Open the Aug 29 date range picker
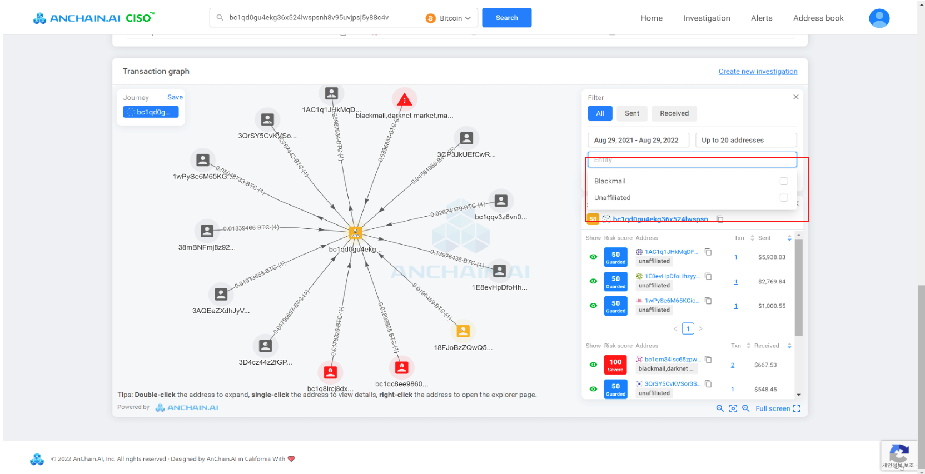 (638, 140)
